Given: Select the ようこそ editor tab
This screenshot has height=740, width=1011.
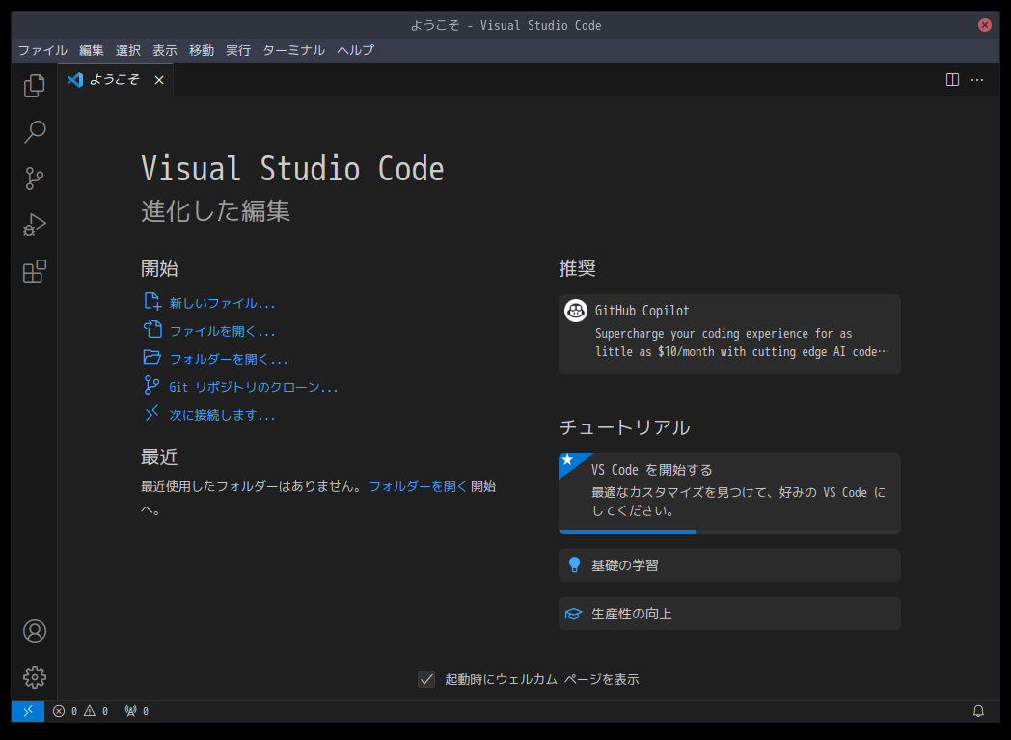Looking at the screenshot, I should click(116, 80).
